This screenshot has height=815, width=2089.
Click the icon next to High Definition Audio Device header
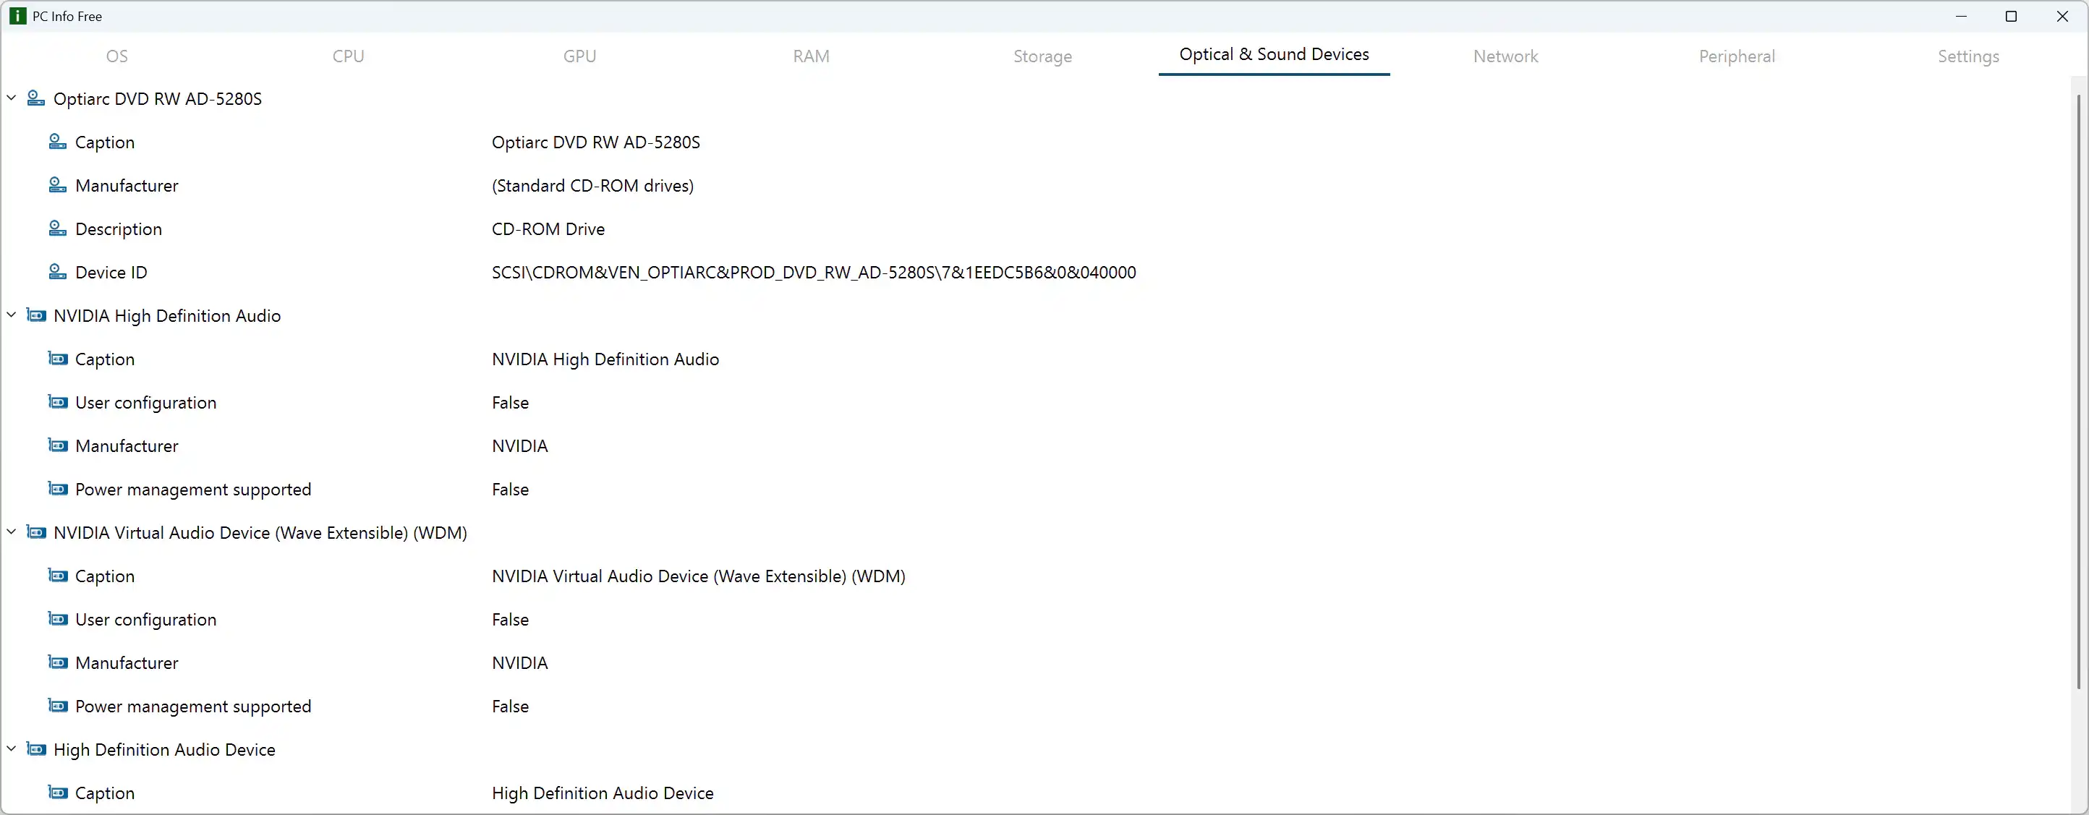click(x=35, y=749)
